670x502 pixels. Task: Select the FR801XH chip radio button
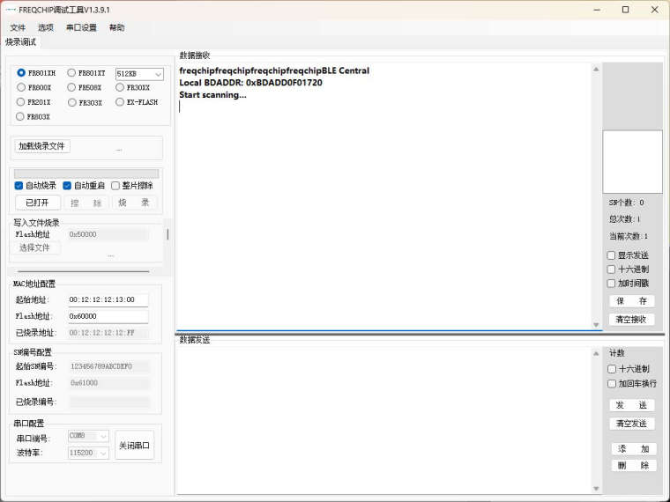click(21, 73)
